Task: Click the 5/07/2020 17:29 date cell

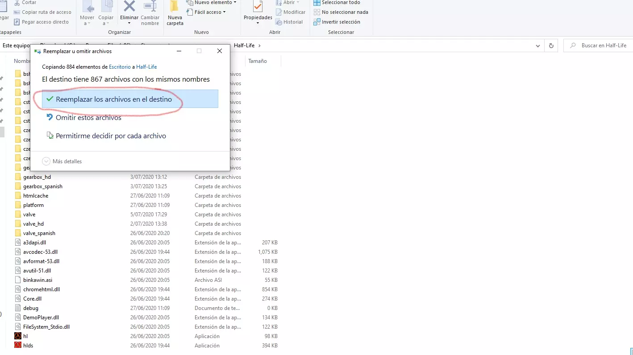Action: coord(148,215)
